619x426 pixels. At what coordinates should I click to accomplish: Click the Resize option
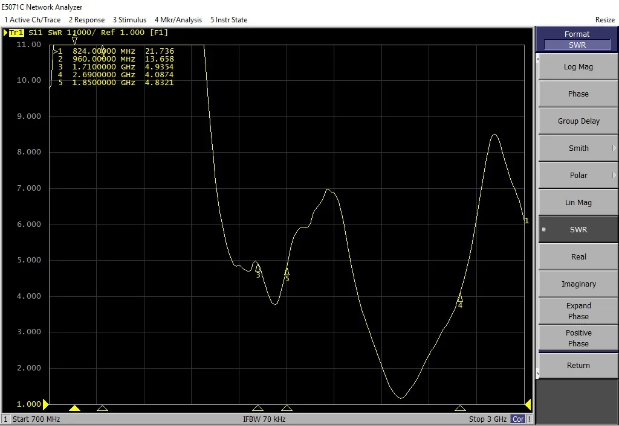pyautogui.click(x=604, y=20)
